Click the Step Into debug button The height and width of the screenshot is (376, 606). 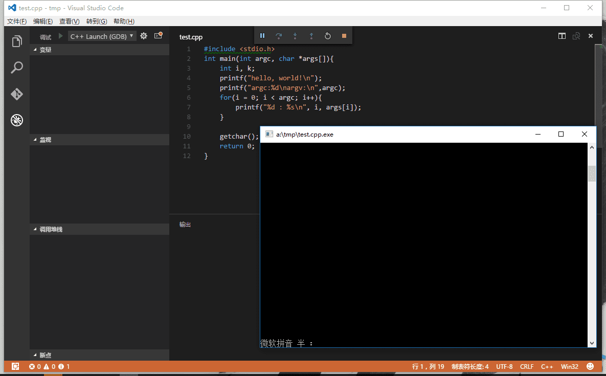(295, 36)
